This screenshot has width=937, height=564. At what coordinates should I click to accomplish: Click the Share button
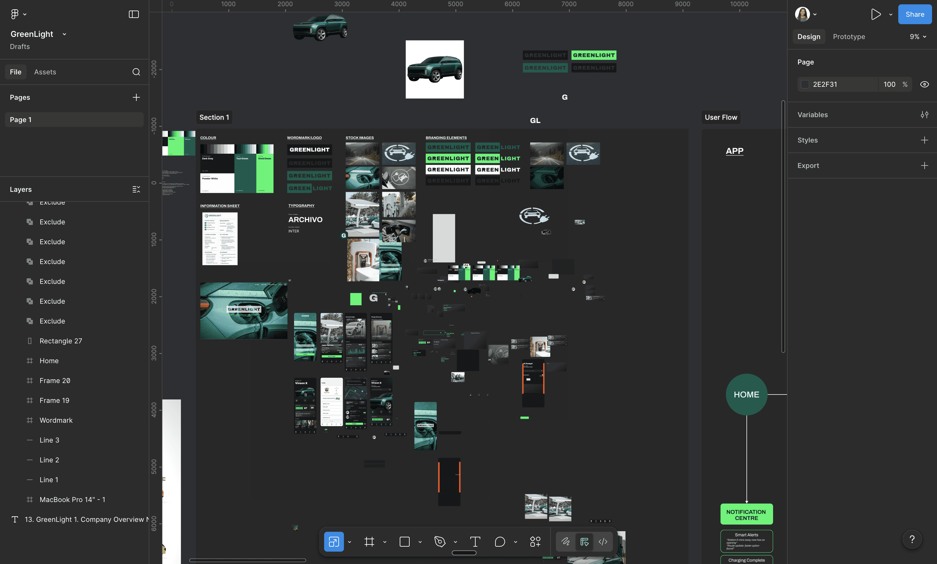(914, 15)
